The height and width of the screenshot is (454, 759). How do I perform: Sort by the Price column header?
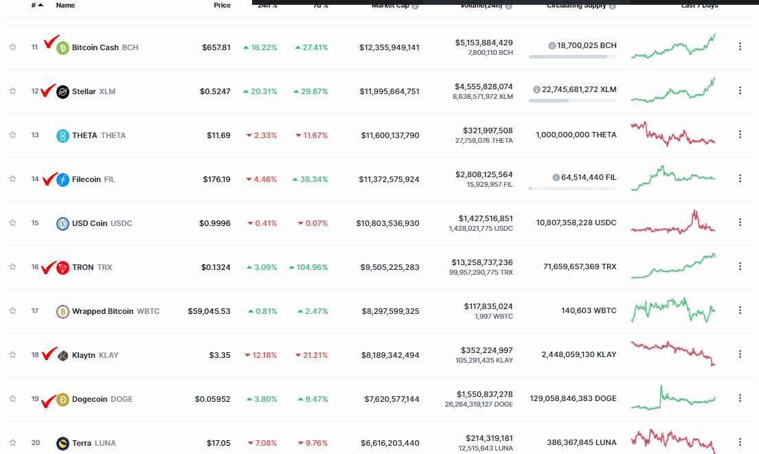(222, 5)
